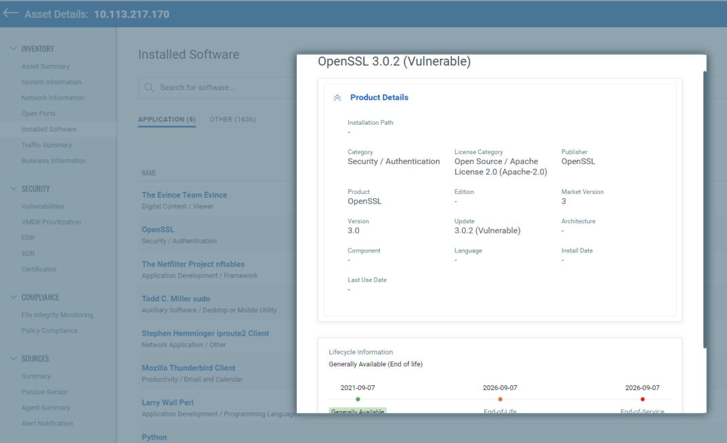Open the Python software entry
727x443 pixels.
[154, 437]
